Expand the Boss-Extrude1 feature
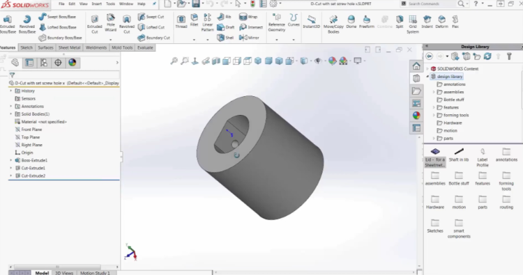Screen dimensions: 523x275 coord(11,160)
